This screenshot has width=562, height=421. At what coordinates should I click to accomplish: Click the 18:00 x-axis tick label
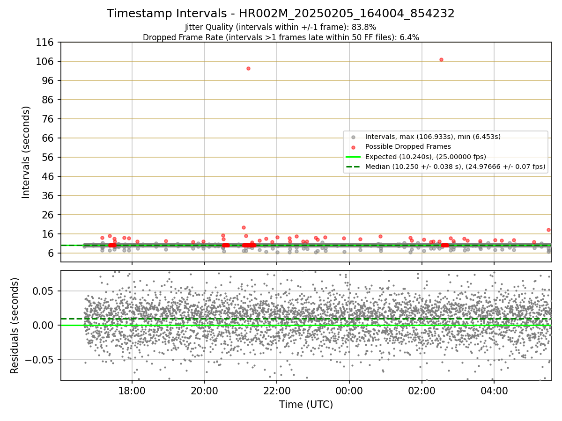132,390
